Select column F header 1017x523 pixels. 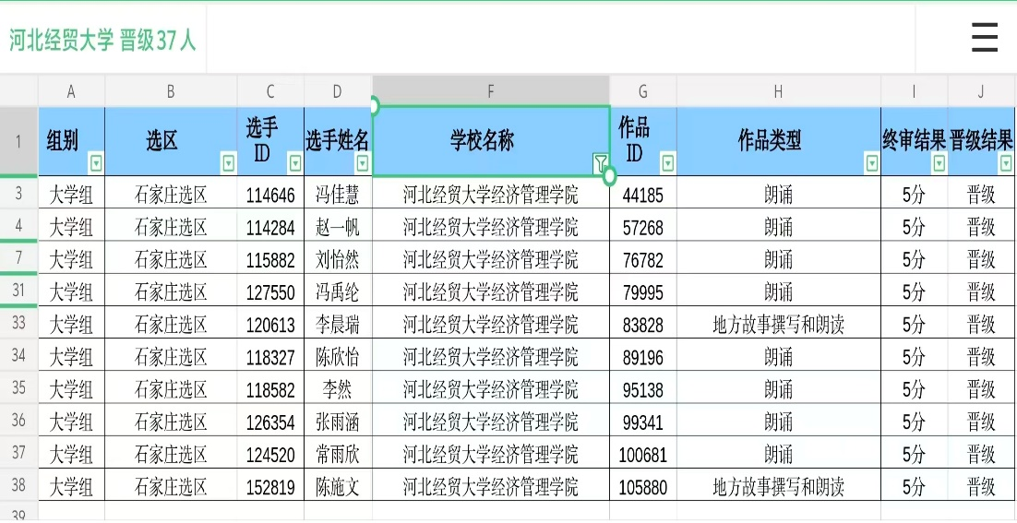pyautogui.click(x=491, y=91)
